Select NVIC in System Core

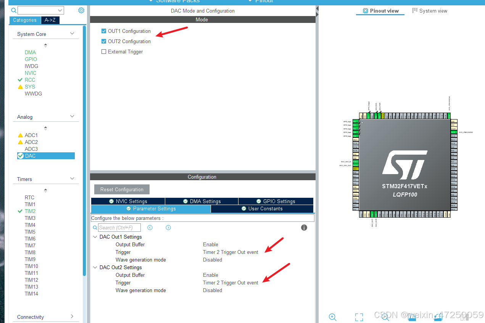[31, 73]
